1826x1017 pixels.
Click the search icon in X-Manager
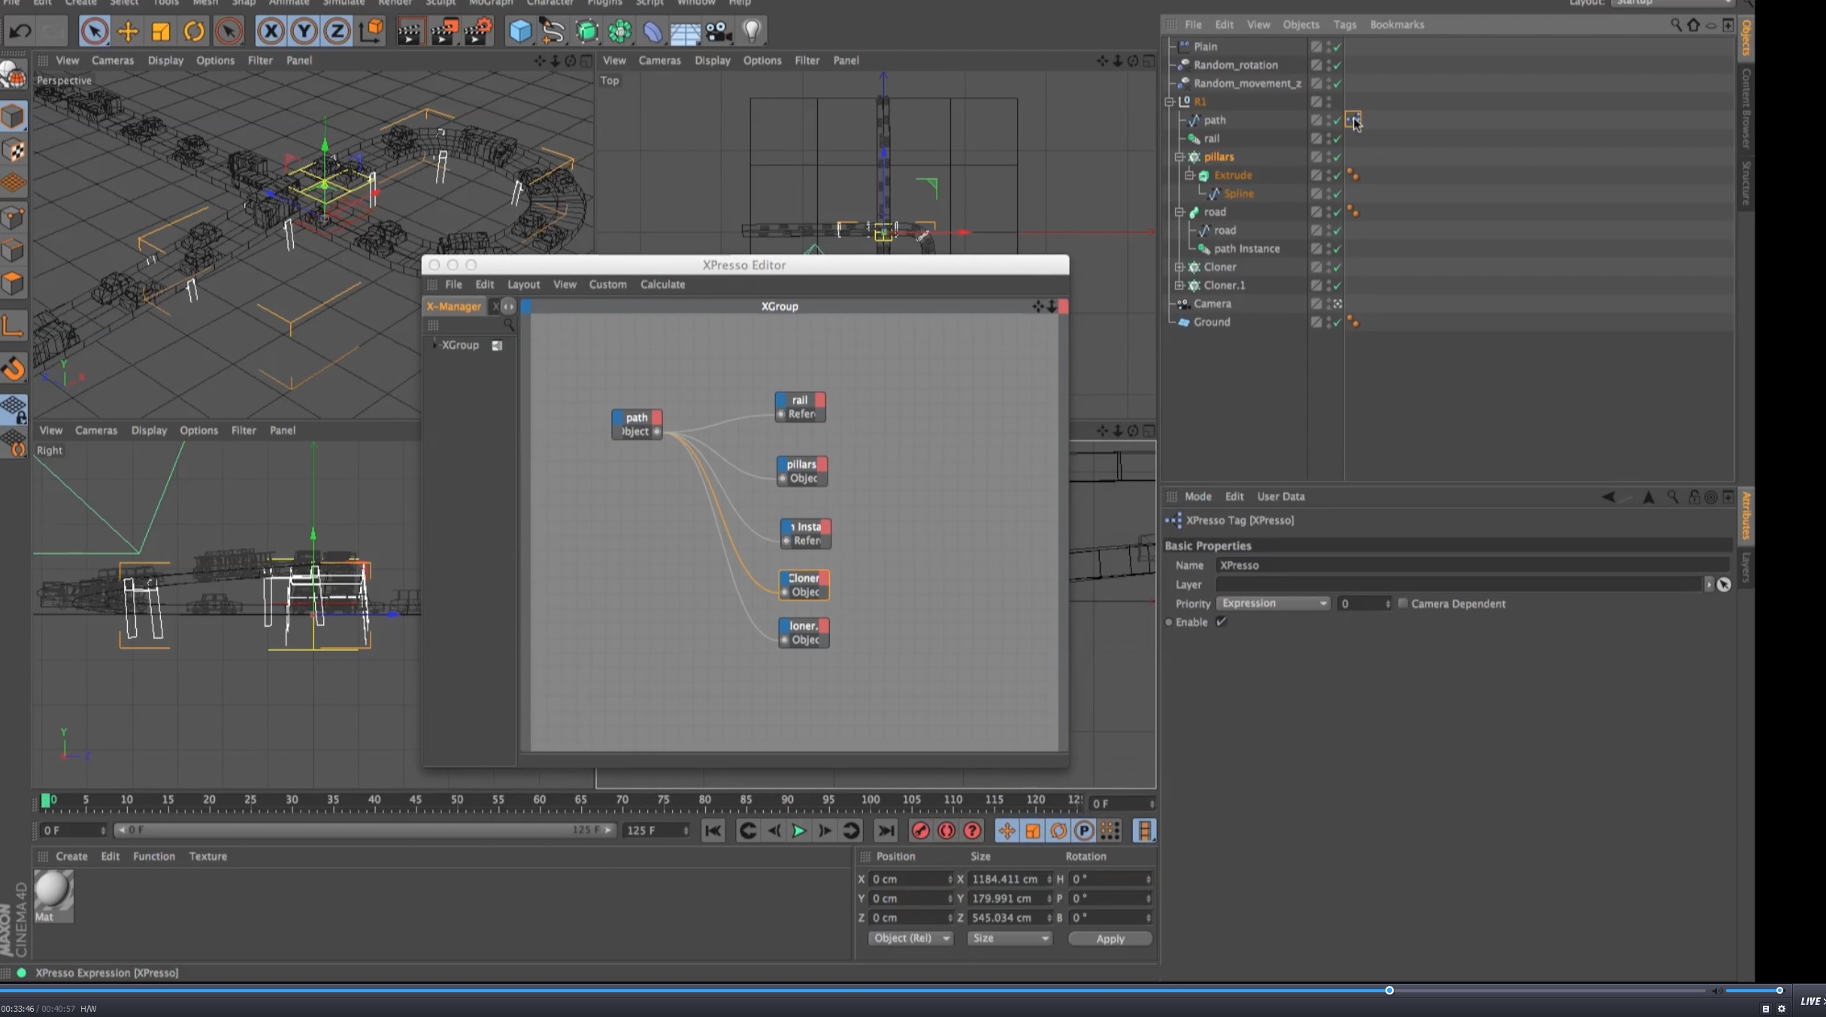coord(508,325)
